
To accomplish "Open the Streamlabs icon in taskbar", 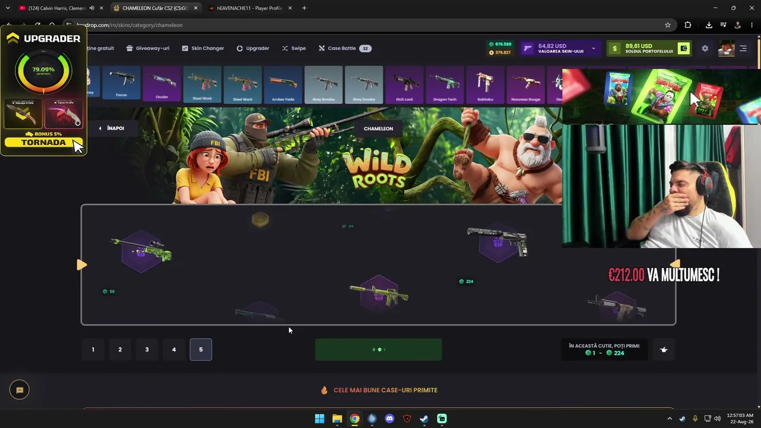I will tap(442, 418).
